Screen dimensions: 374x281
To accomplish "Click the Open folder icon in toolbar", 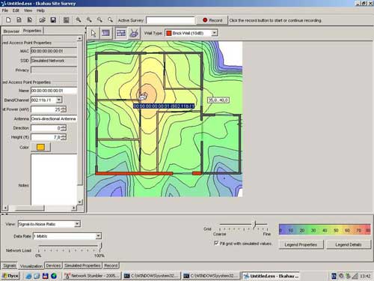I will 42,20.
